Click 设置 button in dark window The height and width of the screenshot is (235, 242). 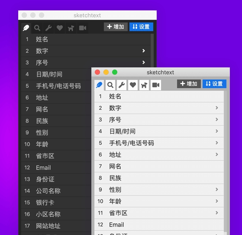tap(141, 27)
